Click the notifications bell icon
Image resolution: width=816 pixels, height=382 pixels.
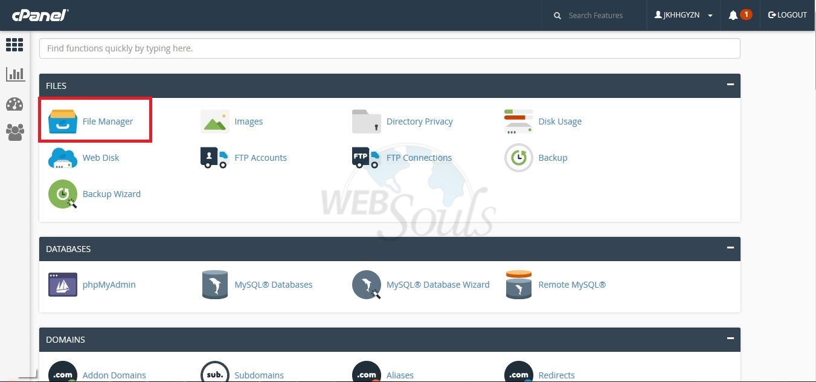(x=733, y=15)
